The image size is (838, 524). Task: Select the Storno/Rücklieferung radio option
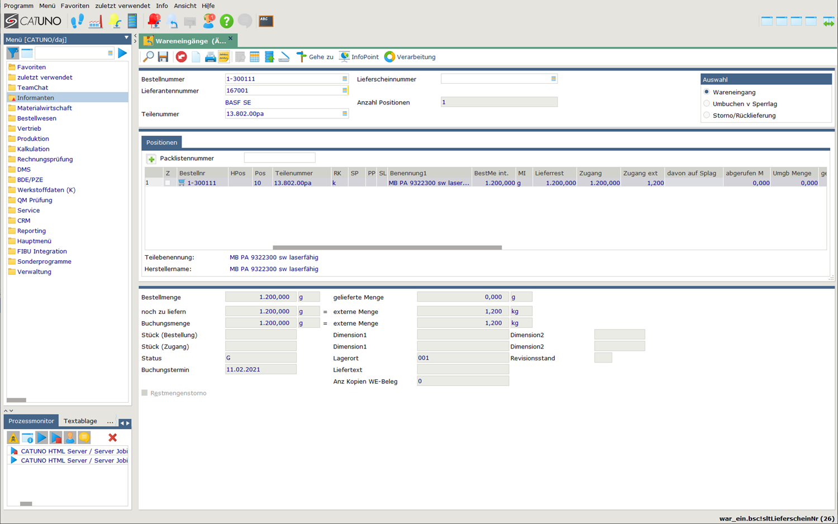click(707, 116)
